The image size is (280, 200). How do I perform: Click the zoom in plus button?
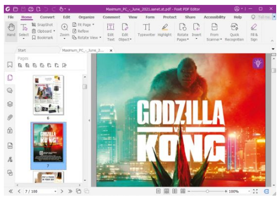[226, 191]
